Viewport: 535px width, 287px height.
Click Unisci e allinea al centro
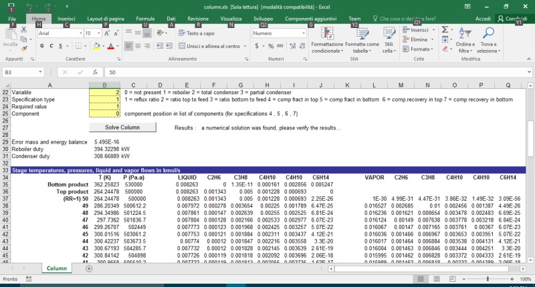[x=209, y=46]
